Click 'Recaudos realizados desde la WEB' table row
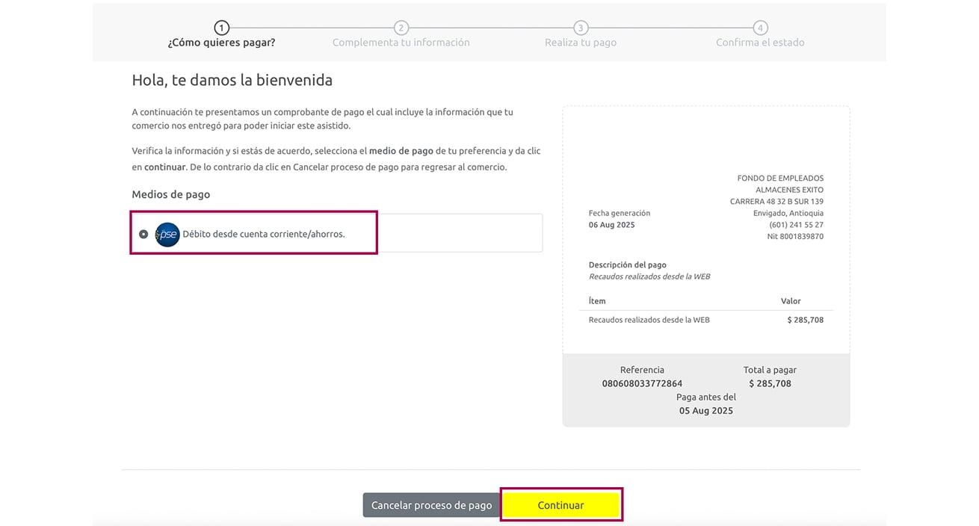Viewport: 979px width, 526px height. 705,320
